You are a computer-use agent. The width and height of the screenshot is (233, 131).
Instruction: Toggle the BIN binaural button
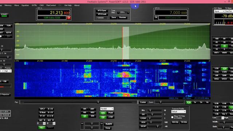click(92, 116)
